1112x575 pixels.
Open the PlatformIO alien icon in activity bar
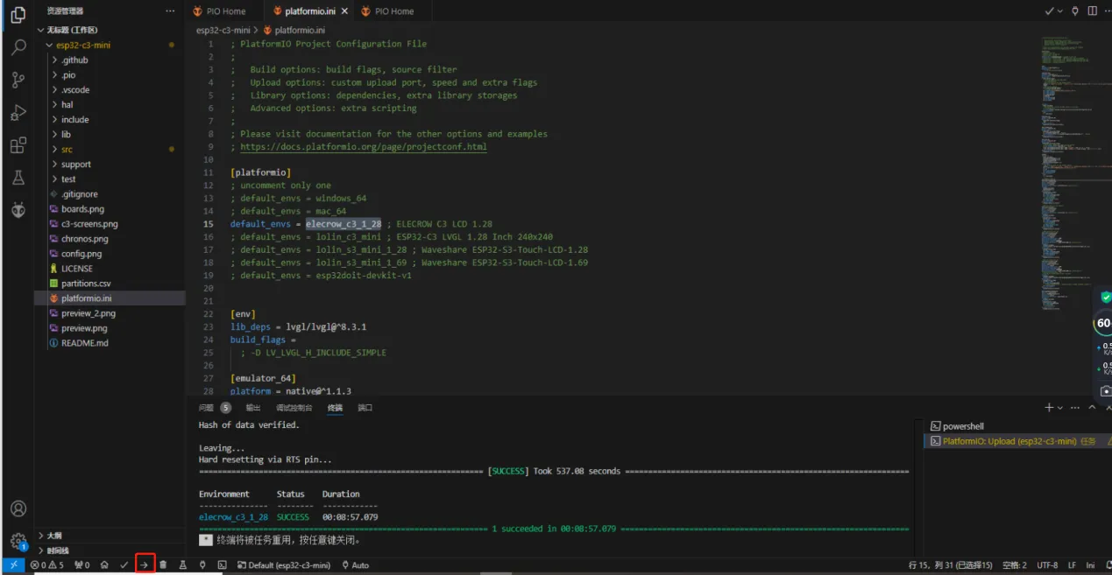tap(18, 210)
